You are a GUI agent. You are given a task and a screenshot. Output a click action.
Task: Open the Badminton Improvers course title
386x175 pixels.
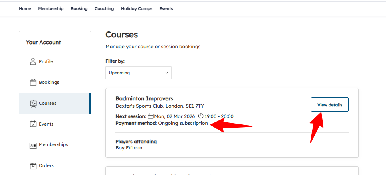click(144, 98)
